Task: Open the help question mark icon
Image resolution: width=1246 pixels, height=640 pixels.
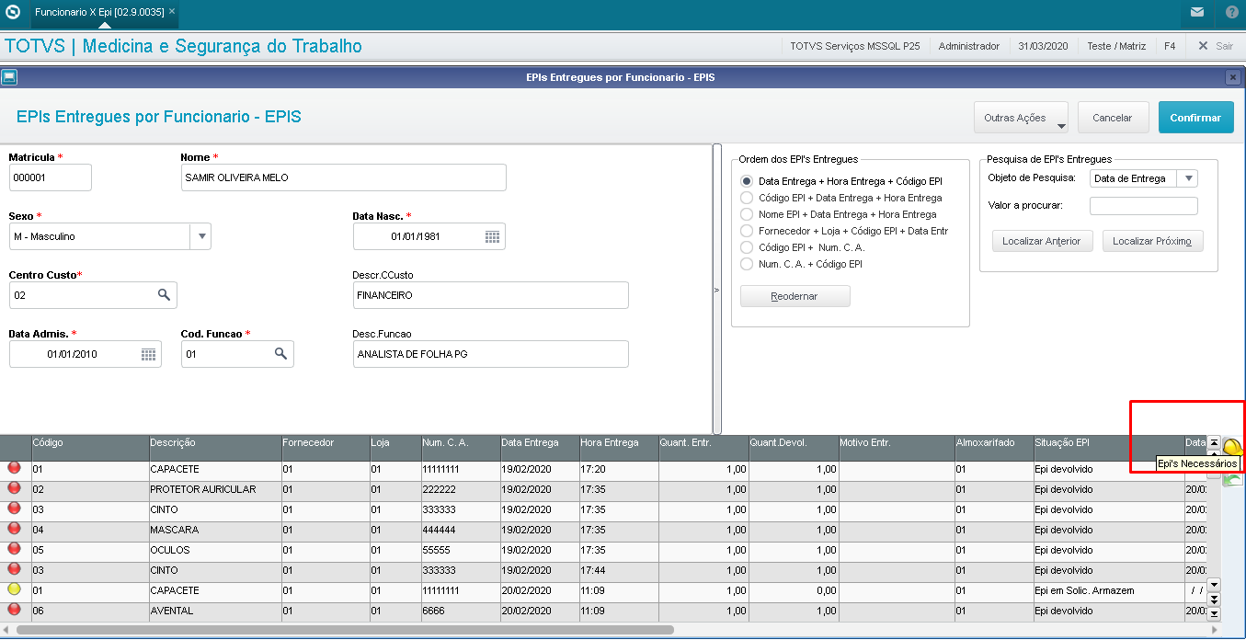Action: [x=1231, y=13]
